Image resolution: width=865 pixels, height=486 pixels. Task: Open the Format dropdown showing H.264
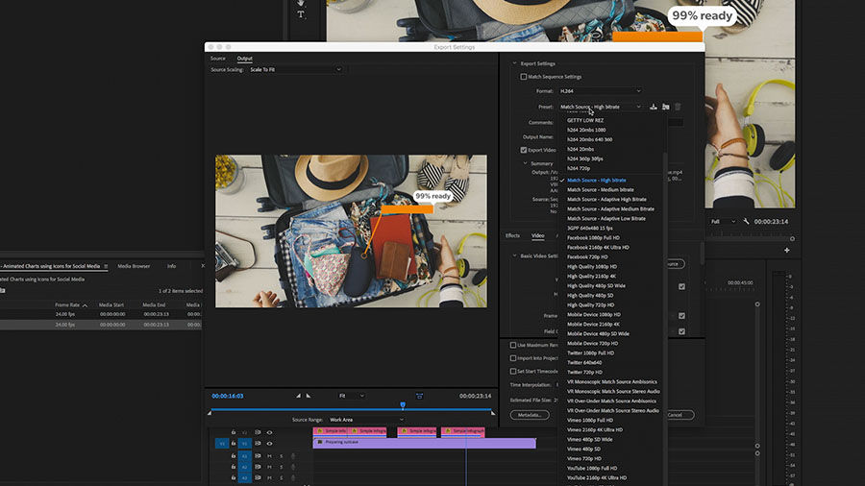pyautogui.click(x=601, y=91)
